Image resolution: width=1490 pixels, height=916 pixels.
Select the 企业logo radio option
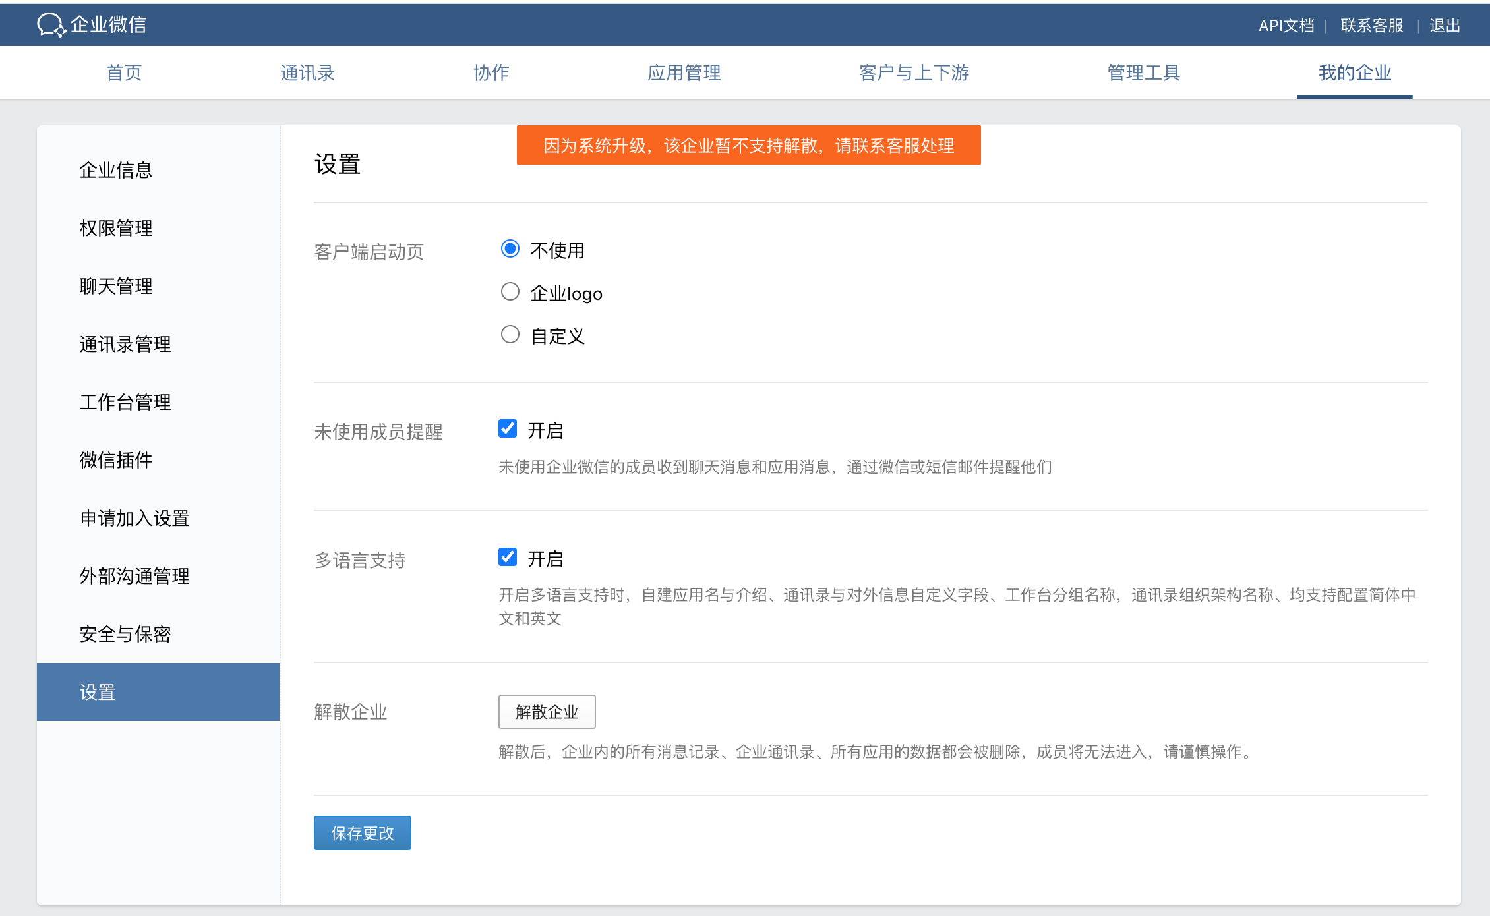click(510, 292)
